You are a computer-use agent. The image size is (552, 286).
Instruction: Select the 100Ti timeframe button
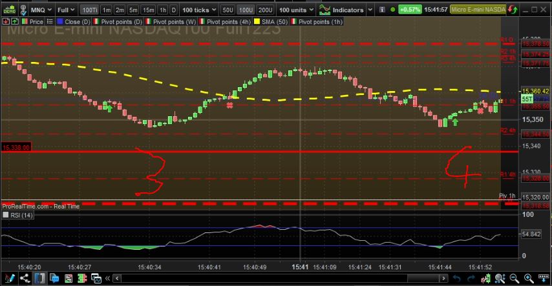(x=90, y=10)
